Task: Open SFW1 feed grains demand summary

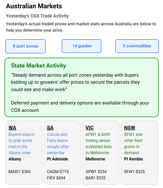Action: point(133,143)
